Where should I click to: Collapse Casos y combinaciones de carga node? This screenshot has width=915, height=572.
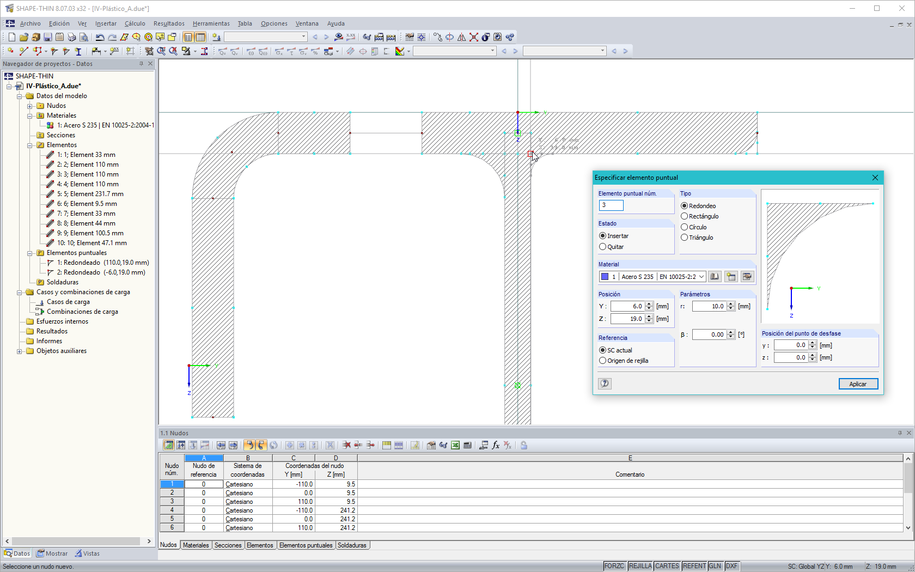(20, 292)
